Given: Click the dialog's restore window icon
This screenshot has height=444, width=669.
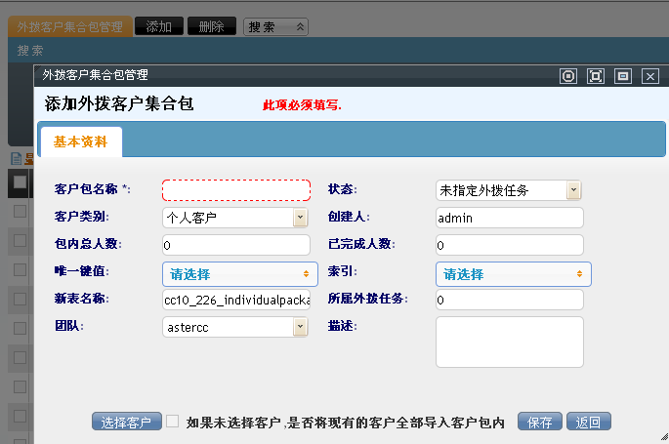Looking at the screenshot, I should coord(622,75).
